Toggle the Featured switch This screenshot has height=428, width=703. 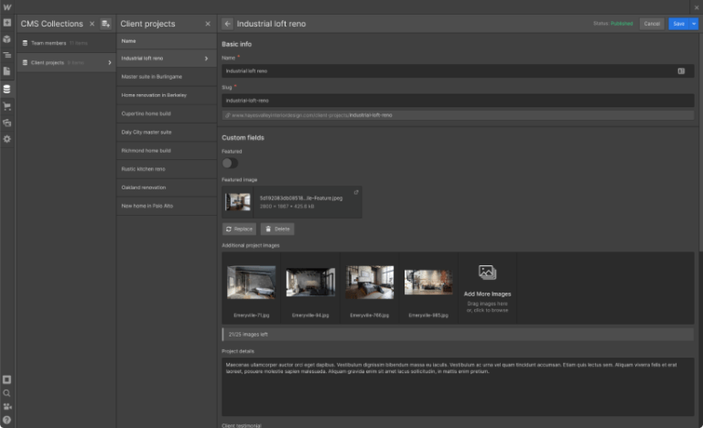click(x=230, y=163)
